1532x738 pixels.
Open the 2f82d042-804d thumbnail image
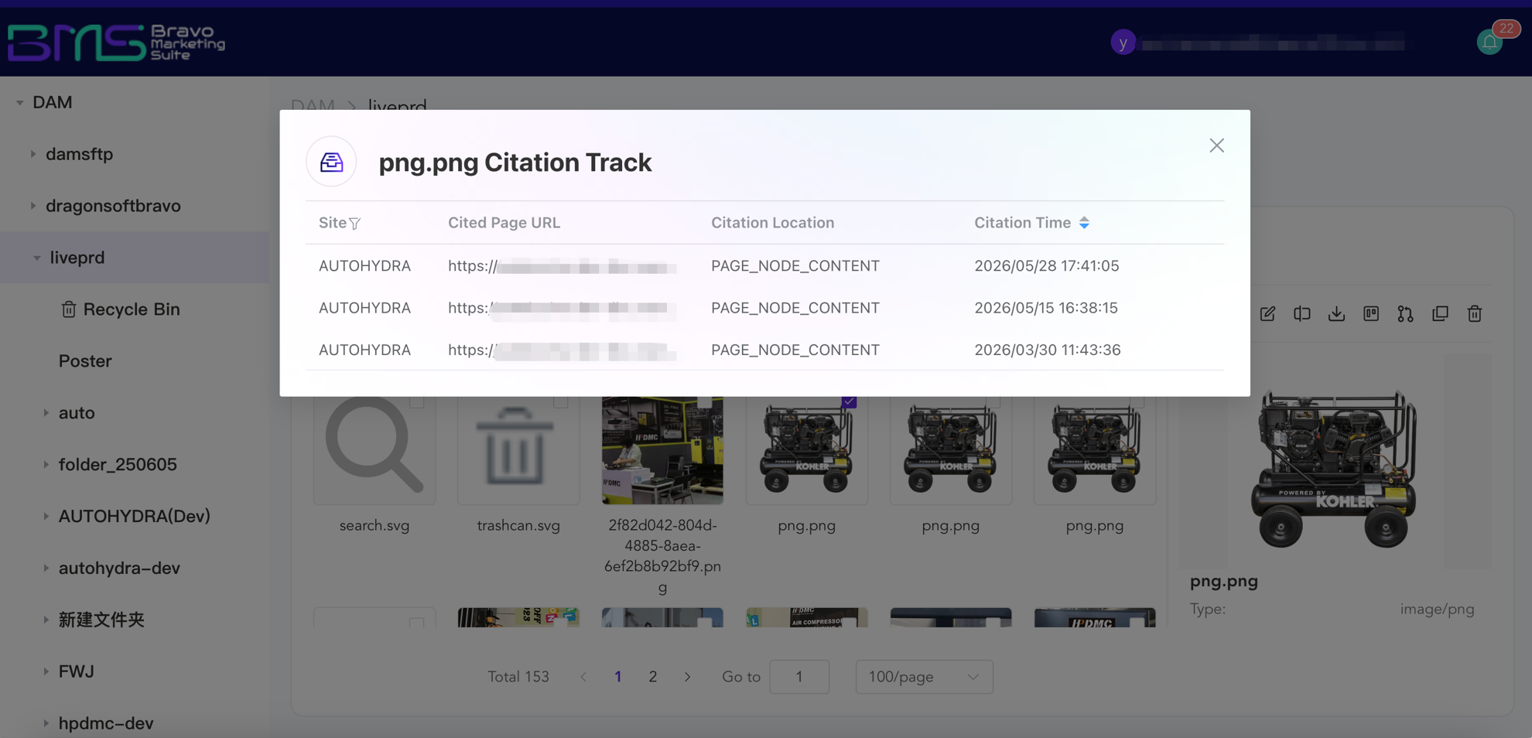pyautogui.click(x=662, y=450)
